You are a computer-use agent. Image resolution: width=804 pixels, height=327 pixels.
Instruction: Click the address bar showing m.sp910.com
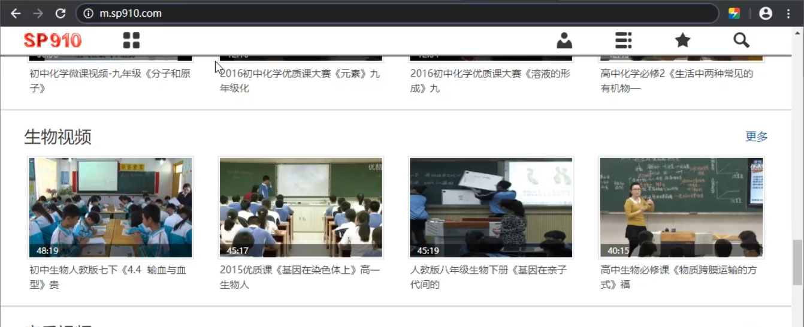pos(395,13)
